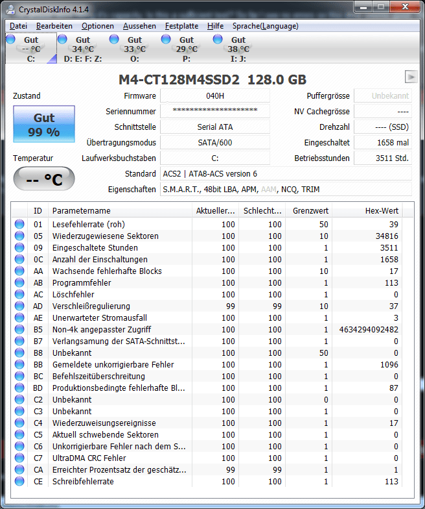Click status orb of Unerwarteter Stromausfall row

pyautogui.click(x=19, y=317)
